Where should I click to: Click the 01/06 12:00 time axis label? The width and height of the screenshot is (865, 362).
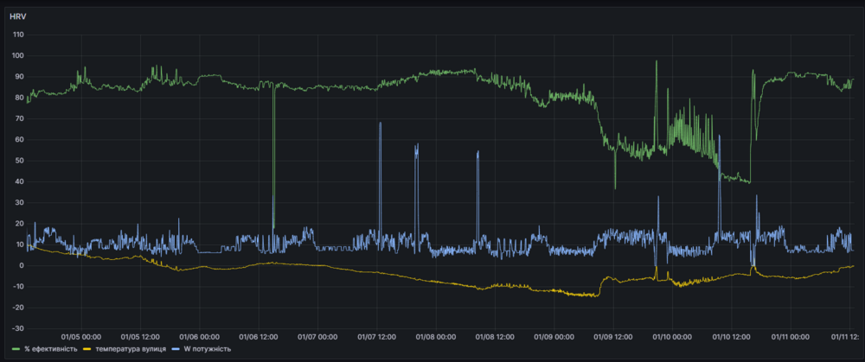(x=259, y=337)
